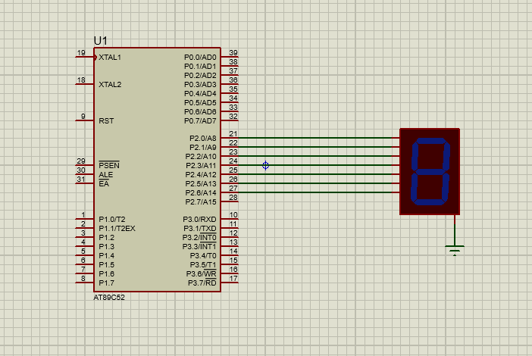Viewport: 532px width, 356px height.
Task: Click the P2.2/A10 pin label
Action: pos(201,157)
